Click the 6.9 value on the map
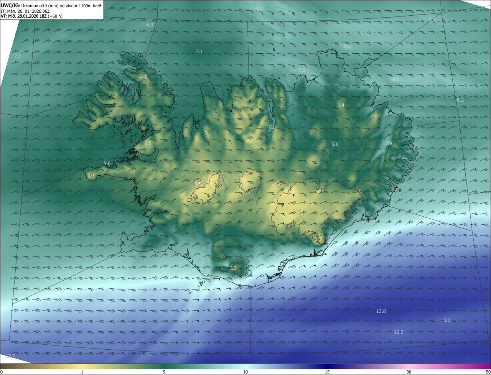 (150, 25)
